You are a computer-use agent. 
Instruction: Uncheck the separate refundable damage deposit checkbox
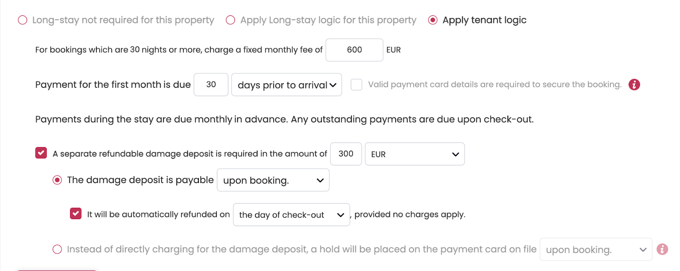coord(41,153)
